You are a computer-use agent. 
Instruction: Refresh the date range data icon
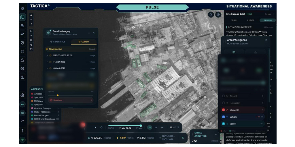coord(183,138)
